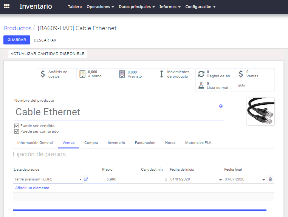
Task: Toggle Puede ser vendido checkbox
Action: 17,126
